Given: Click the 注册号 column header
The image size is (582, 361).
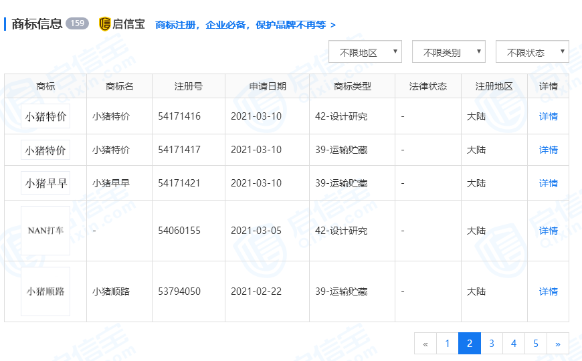Looking at the screenshot, I should coord(189,86).
